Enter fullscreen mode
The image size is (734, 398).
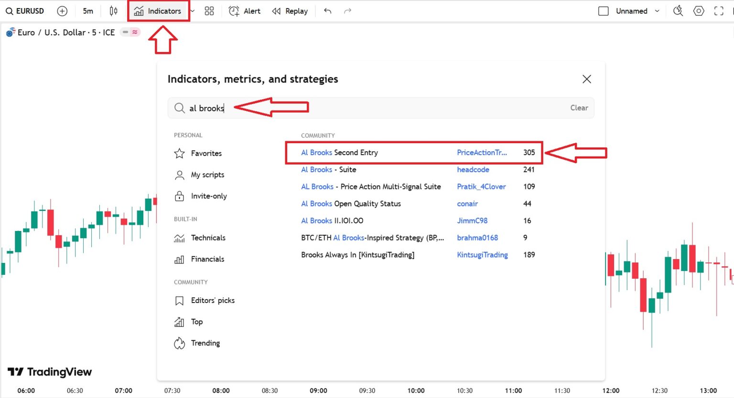tap(719, 11)
